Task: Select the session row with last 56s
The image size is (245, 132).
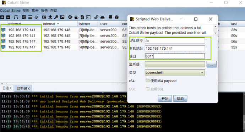Action: coord(123,42)
